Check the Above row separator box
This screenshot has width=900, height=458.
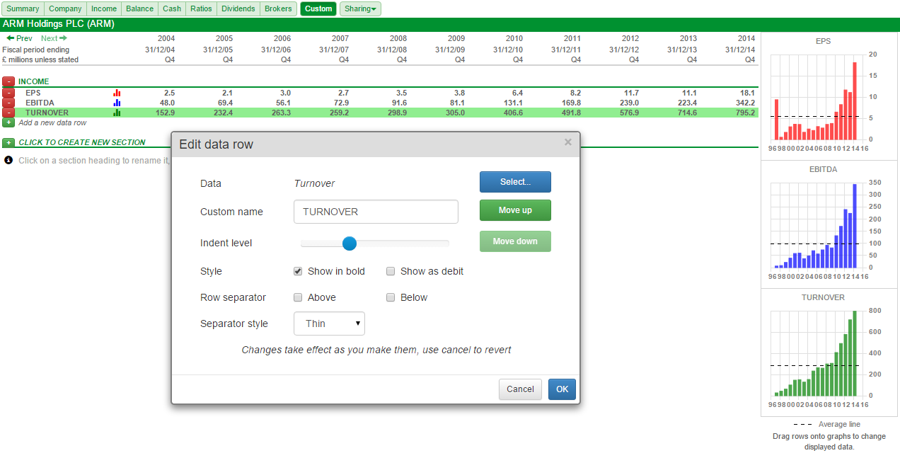tap(298, 297)
